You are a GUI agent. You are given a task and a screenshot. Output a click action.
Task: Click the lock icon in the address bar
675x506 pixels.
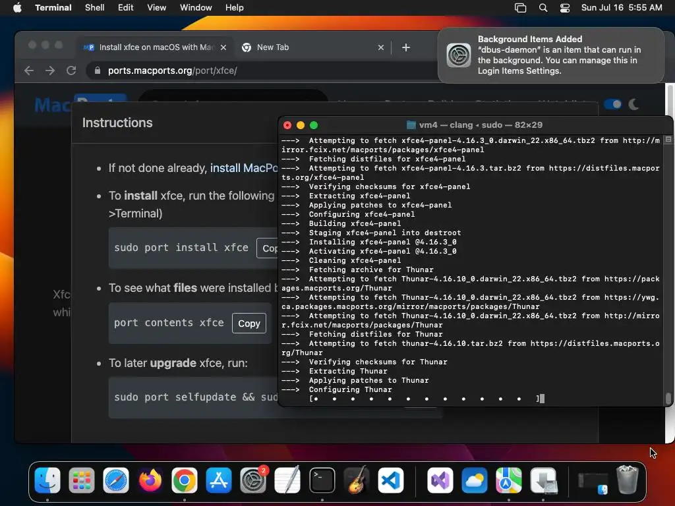98,70
